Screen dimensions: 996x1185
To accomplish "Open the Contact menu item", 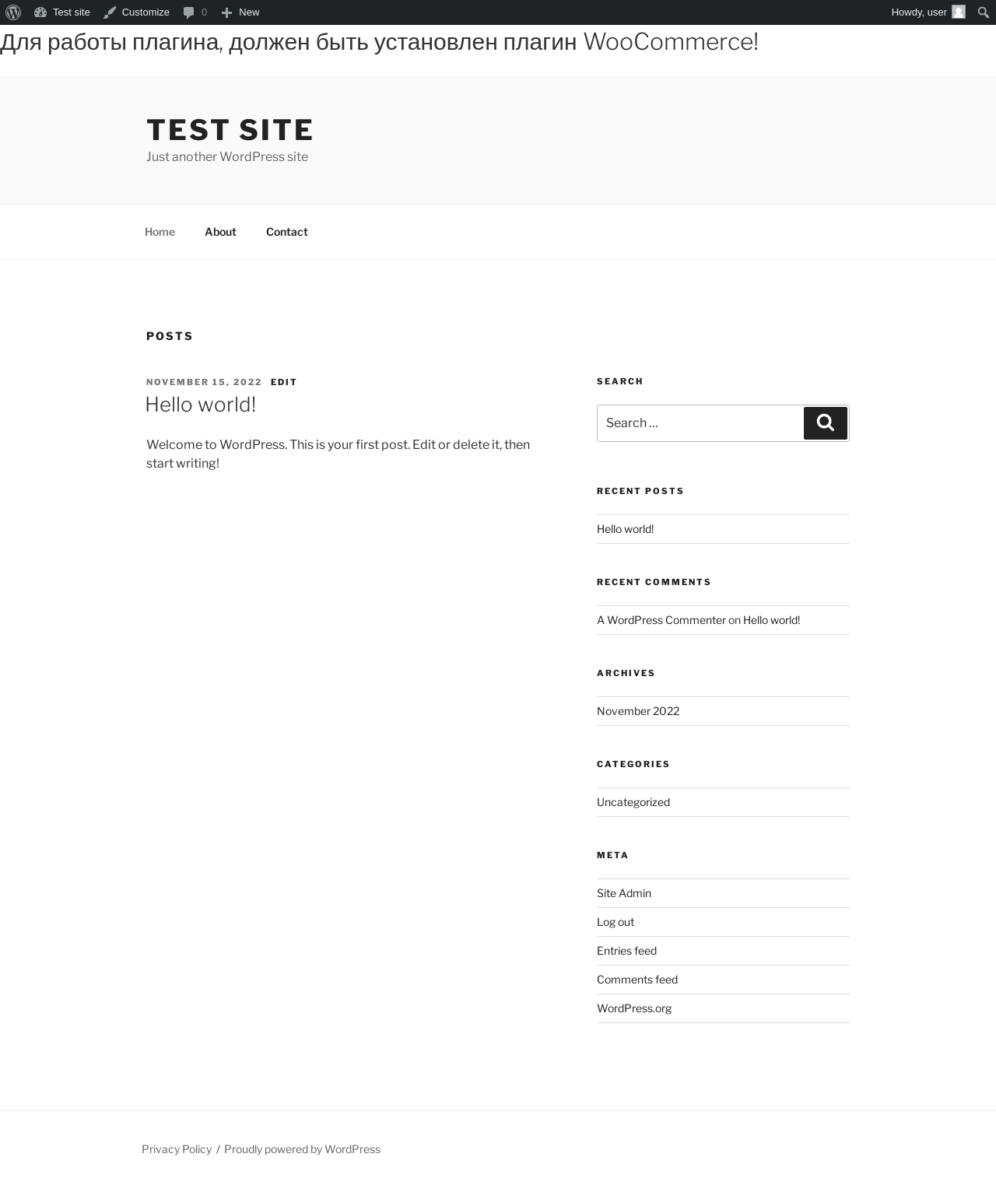I will click(x=287, y=232).
